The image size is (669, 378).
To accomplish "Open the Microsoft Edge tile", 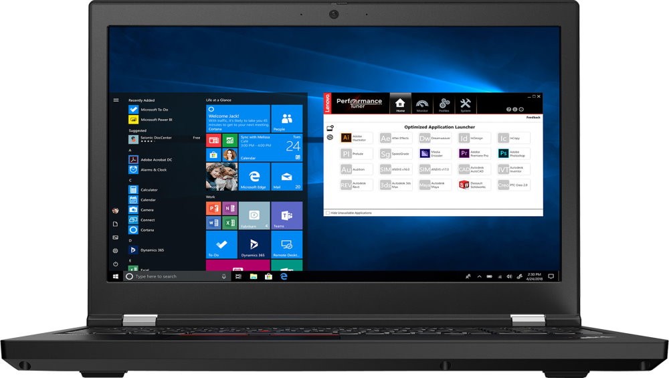I will click(x=254, y=177).
